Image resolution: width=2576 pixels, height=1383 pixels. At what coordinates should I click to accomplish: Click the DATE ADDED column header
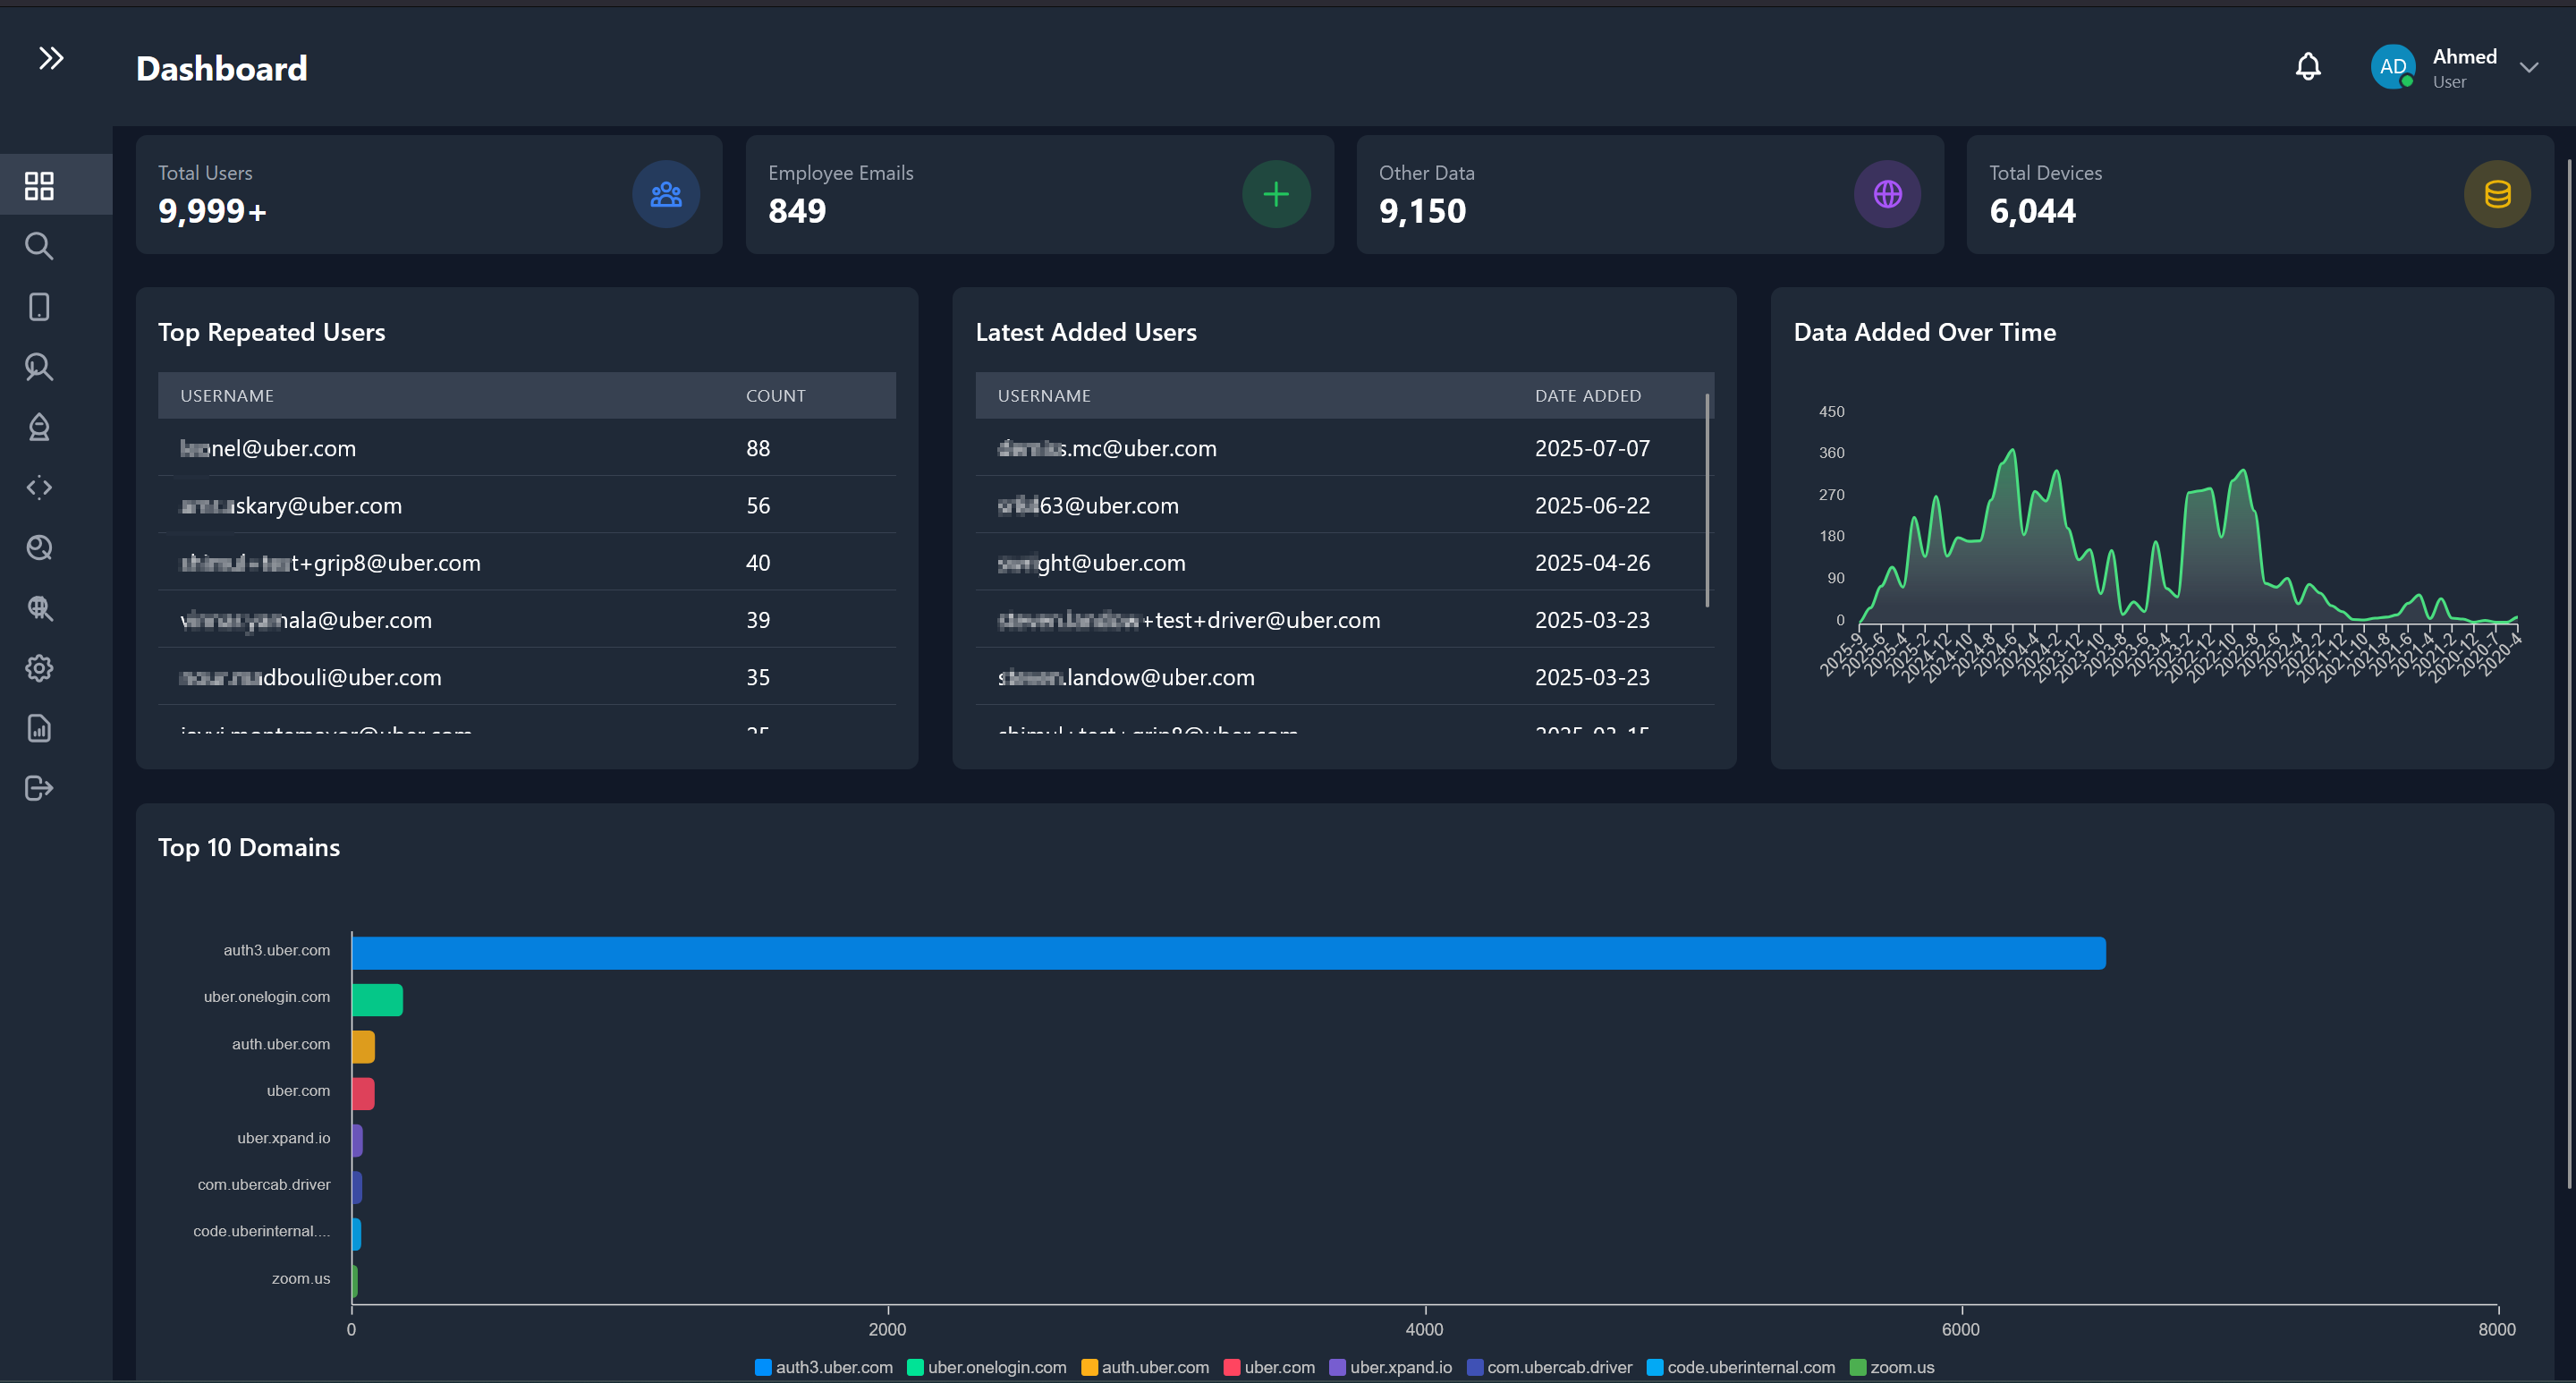pyautogui.click(x=1587, y=396)
